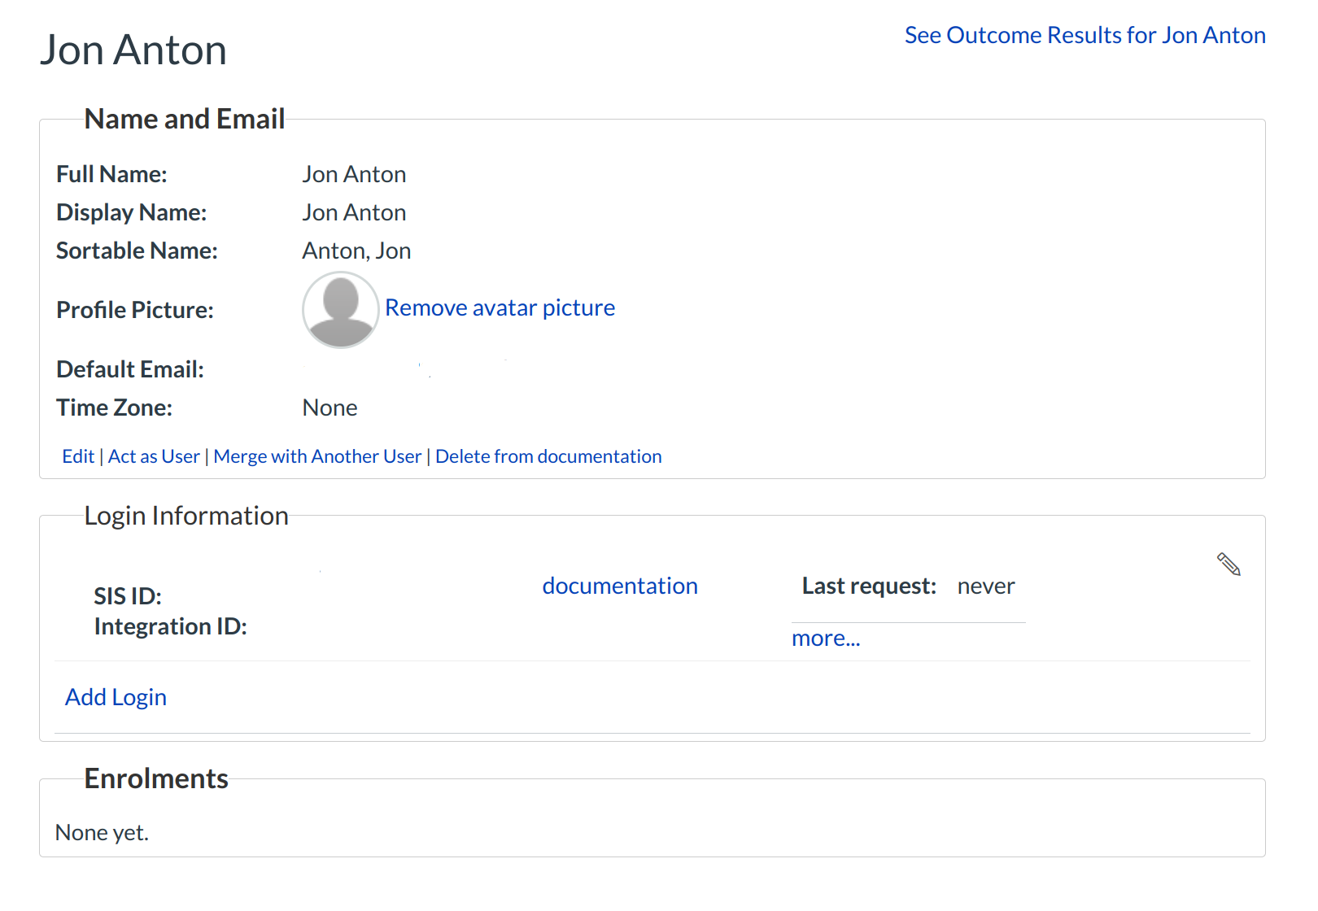Image resolution: width=1318 pixels, height=911 pixels.
Task: Click Add Login link
Action: pos(116,697)
